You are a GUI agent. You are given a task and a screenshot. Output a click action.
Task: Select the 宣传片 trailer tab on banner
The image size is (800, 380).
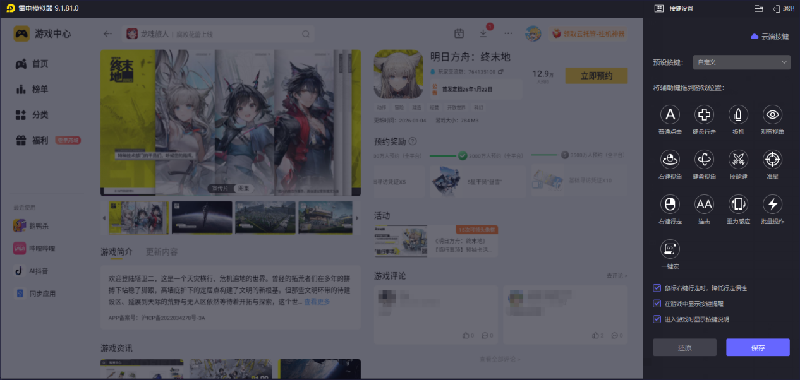click(x=220, y=188)
